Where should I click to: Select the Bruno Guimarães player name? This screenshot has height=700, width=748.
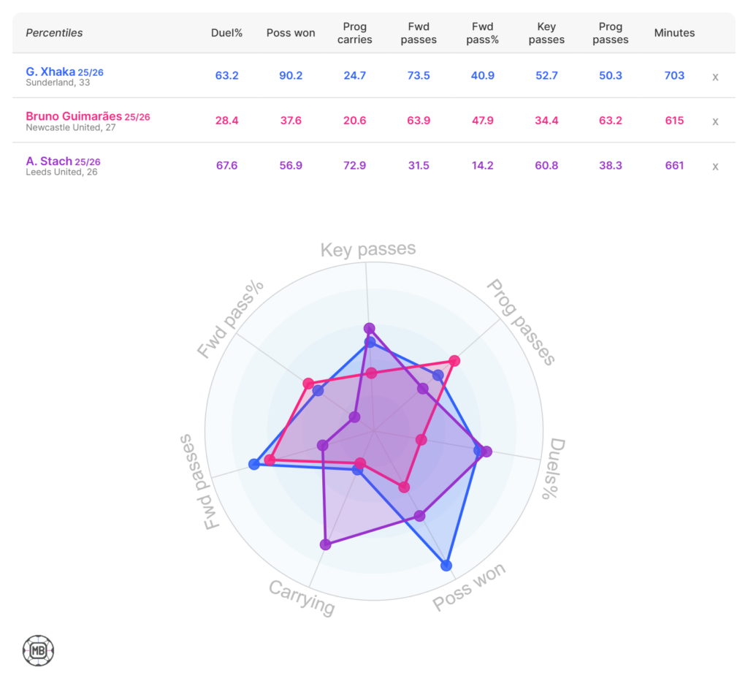click(x=74, y=116)
